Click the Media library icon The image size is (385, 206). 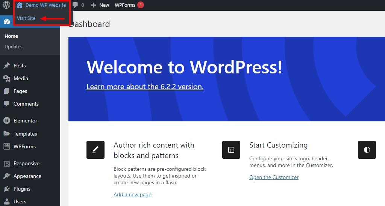click(x=7, y=78)
